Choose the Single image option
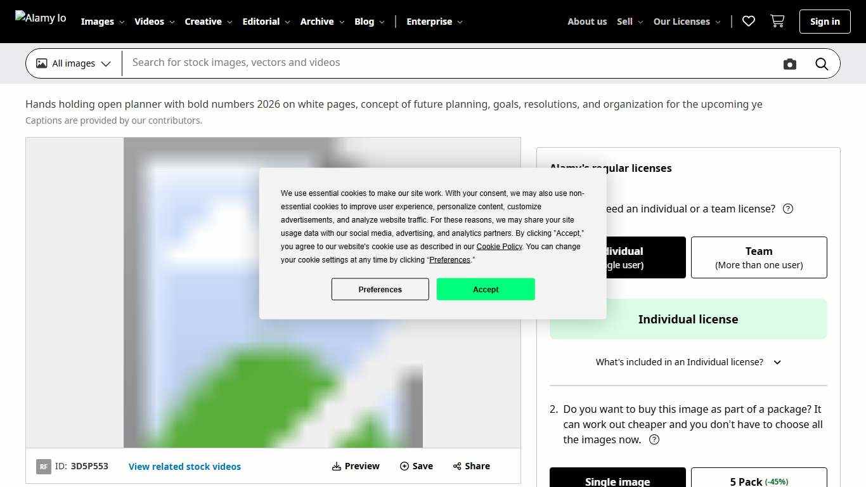This screenshot has width=866, height=487. point(617,479)
